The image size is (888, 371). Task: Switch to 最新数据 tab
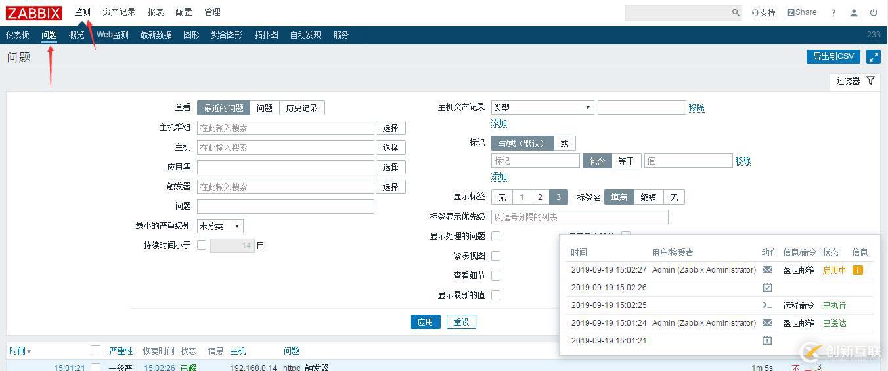click(x=156, y=35)
